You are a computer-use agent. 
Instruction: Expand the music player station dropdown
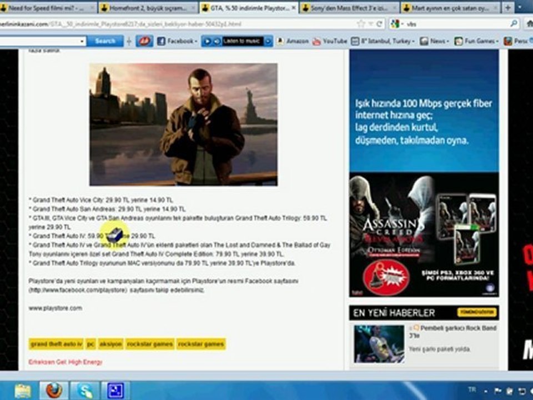(x=268, y=41)
